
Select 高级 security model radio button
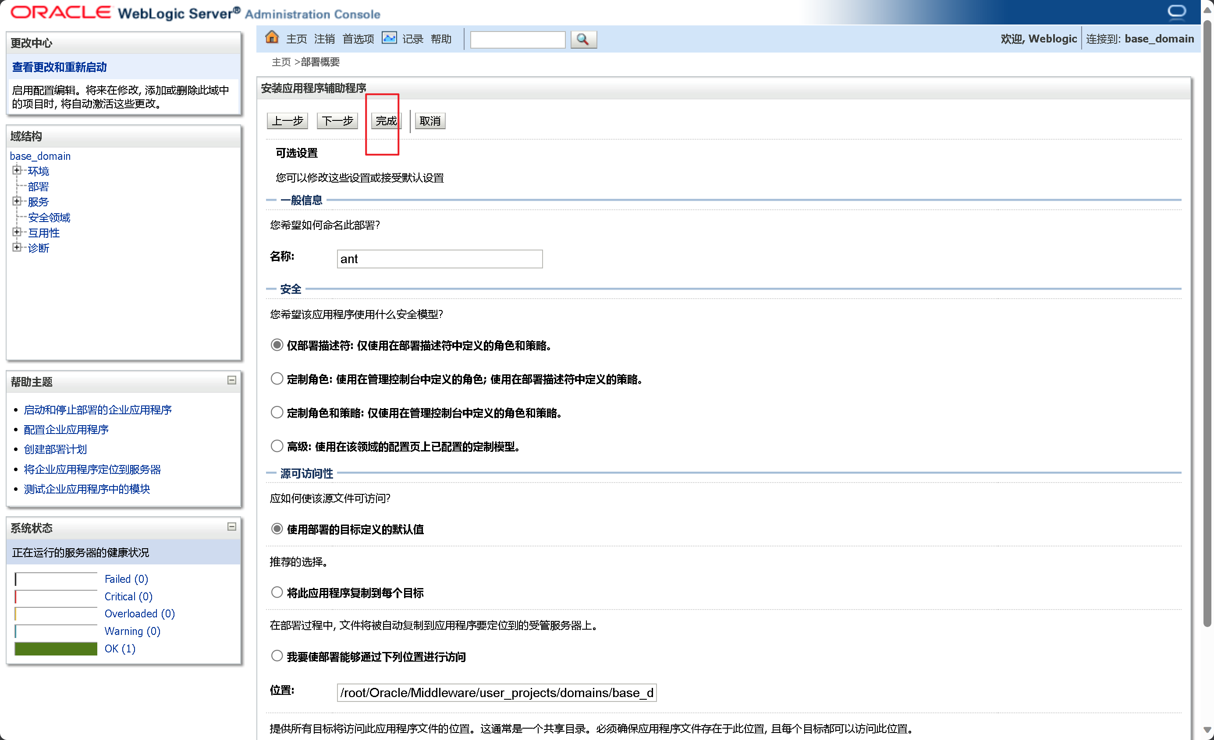tap(277, 446)
